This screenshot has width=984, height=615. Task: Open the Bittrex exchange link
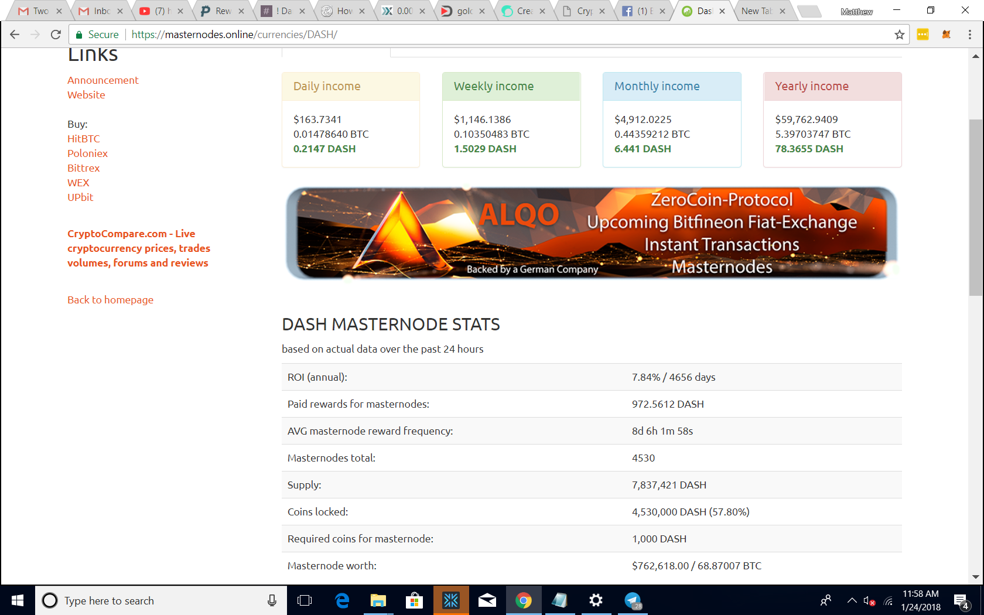pyautogui.click(x=84, y=168)
